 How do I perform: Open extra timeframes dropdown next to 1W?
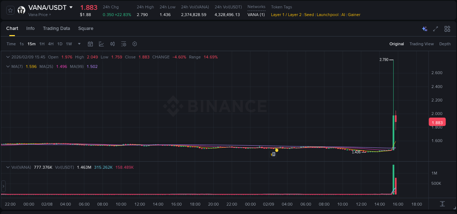coord(79,43)
